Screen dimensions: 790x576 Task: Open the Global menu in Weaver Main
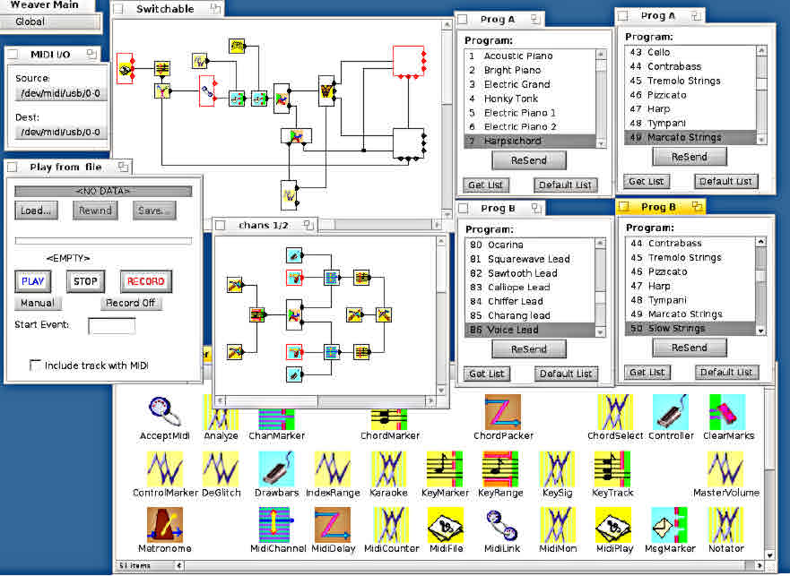[x=50, y=21]
